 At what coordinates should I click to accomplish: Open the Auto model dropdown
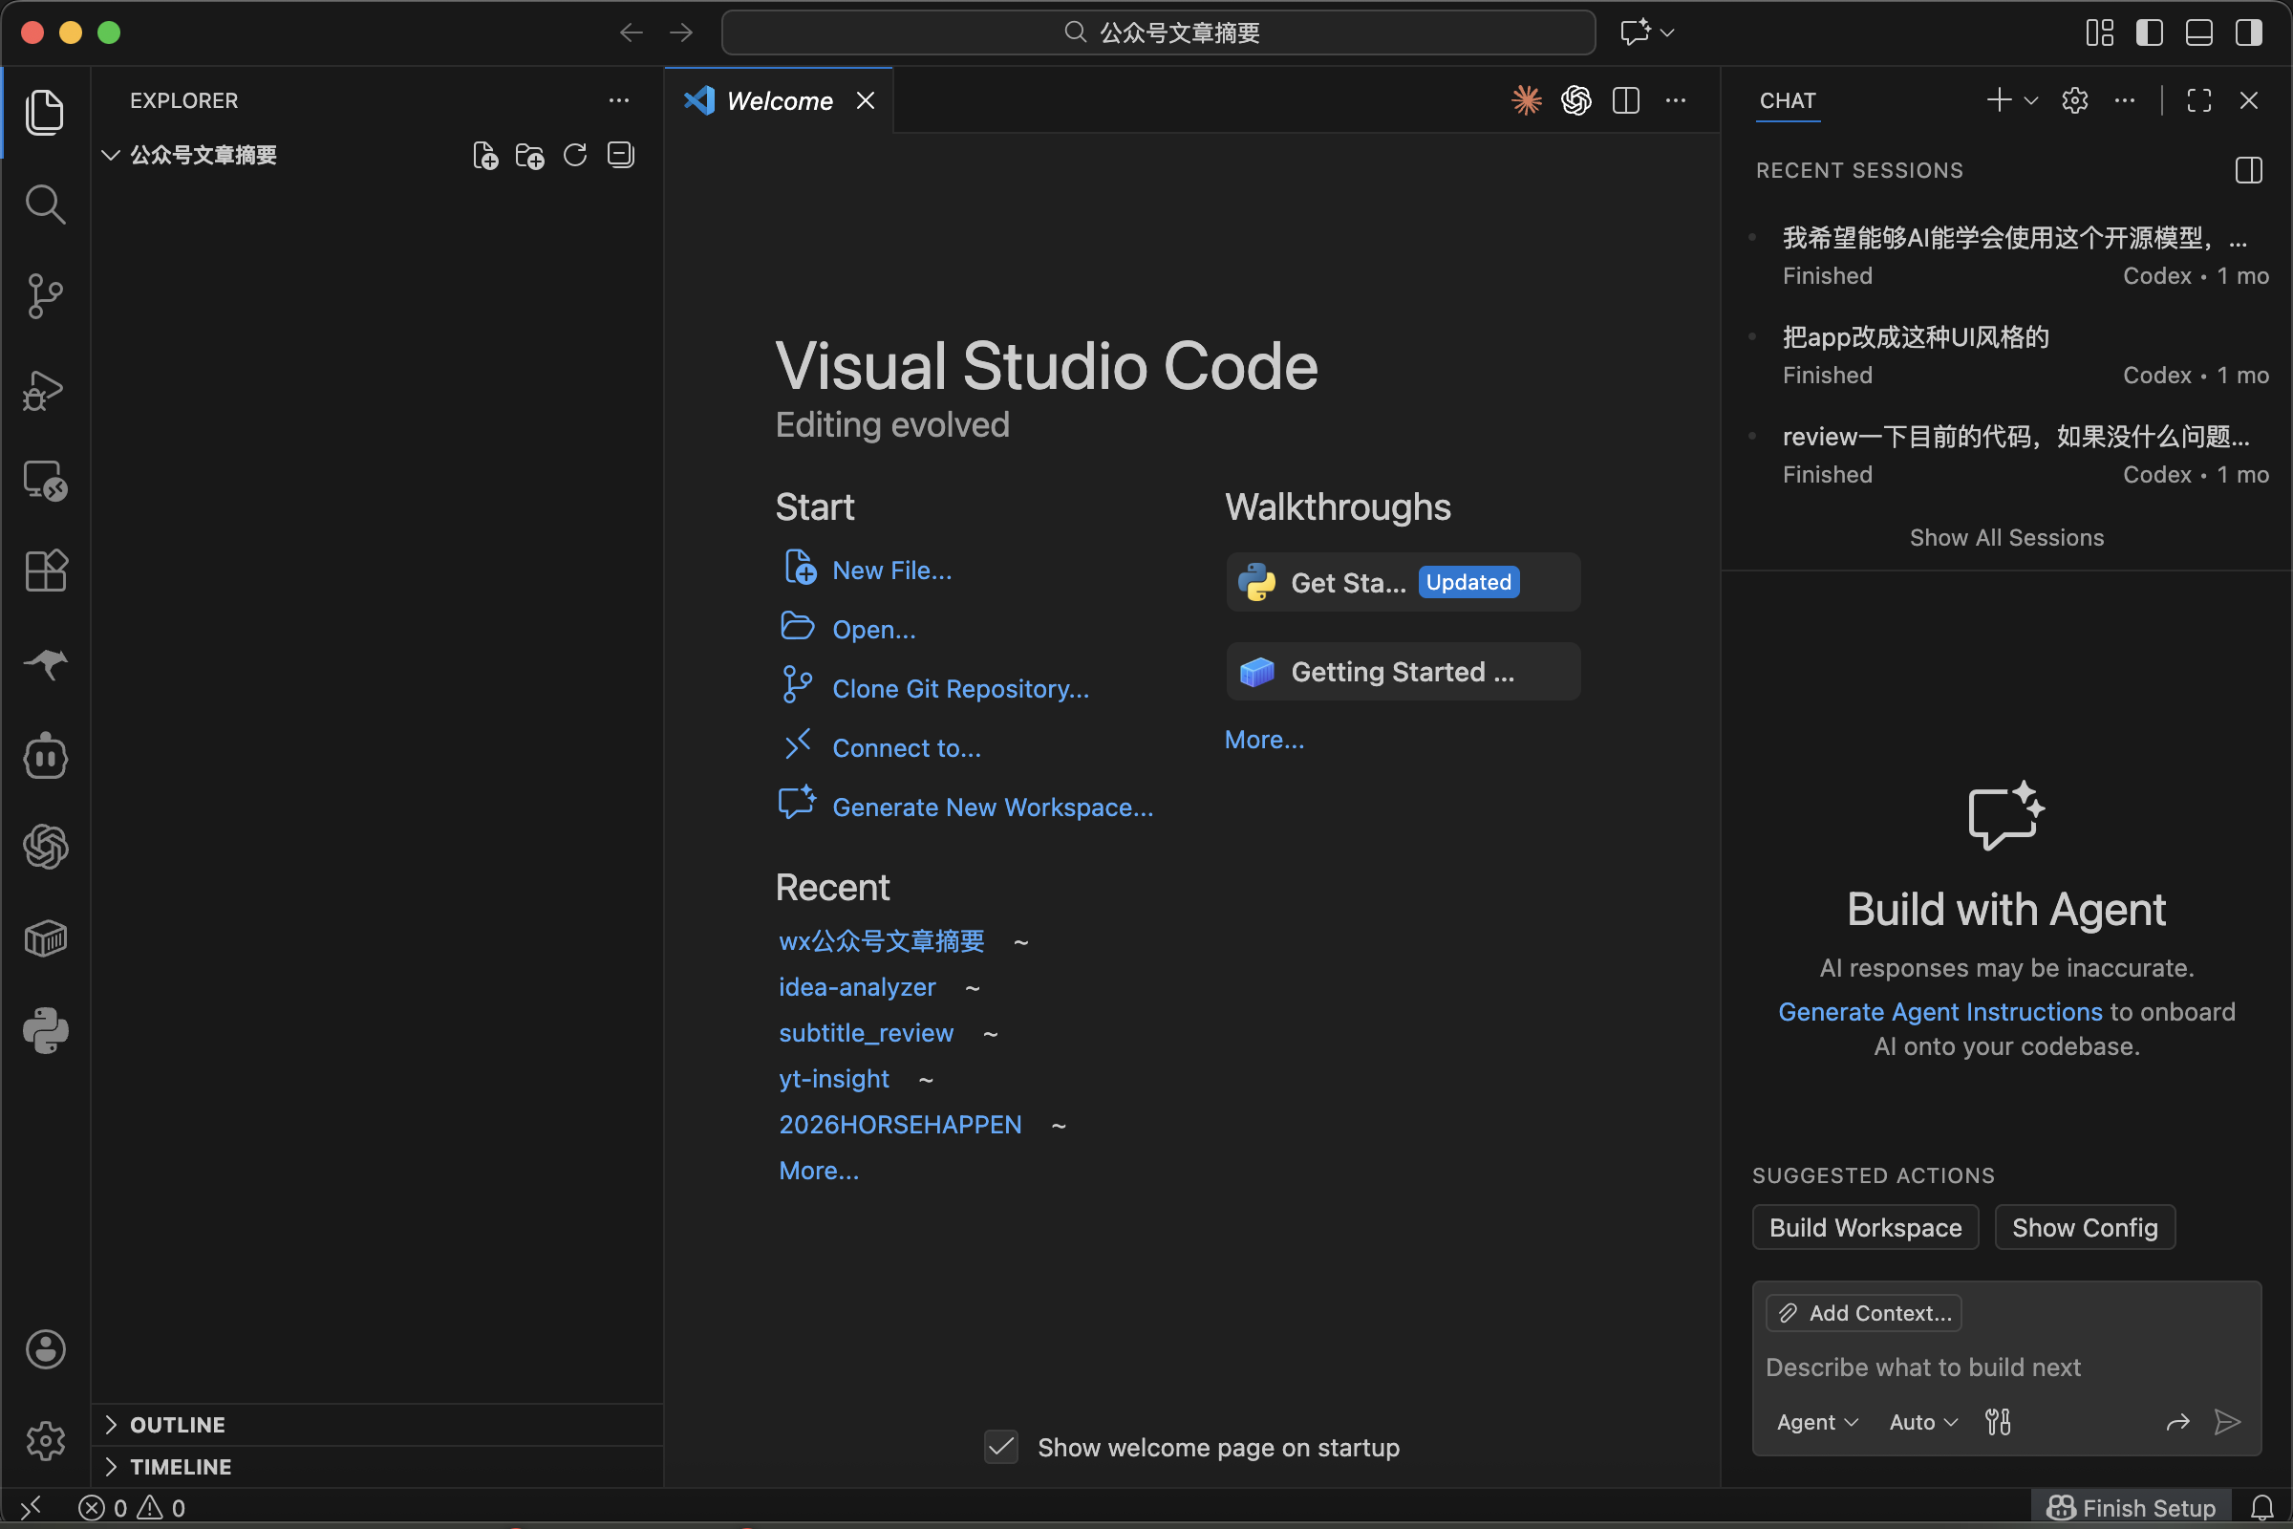click(1923, 1422)
